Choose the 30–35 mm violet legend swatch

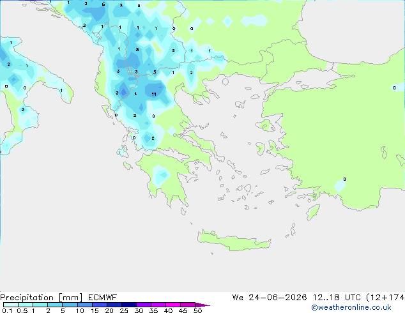pos(143,305)
